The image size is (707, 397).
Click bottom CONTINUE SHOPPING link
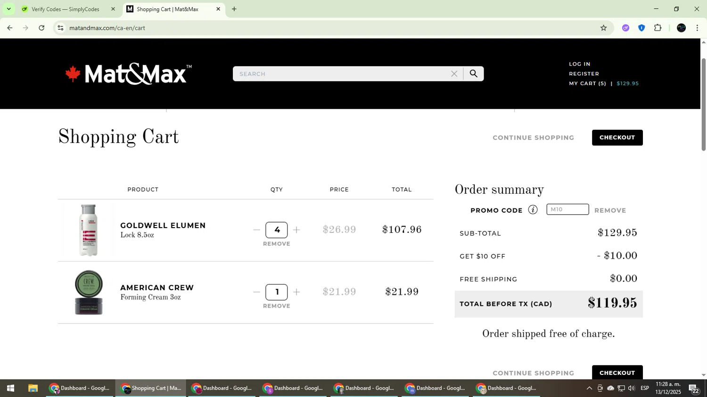click(x=533, y=373)
